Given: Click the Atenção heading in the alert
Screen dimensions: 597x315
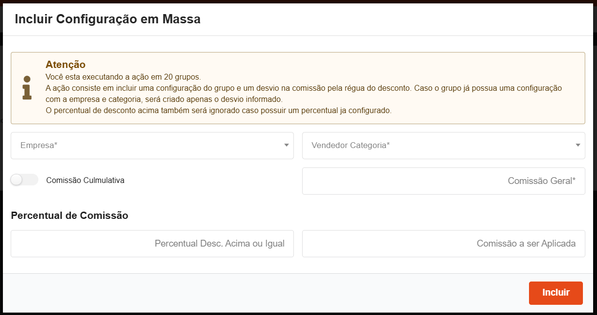Looking at the screenshot, I should tap(66, 65).
